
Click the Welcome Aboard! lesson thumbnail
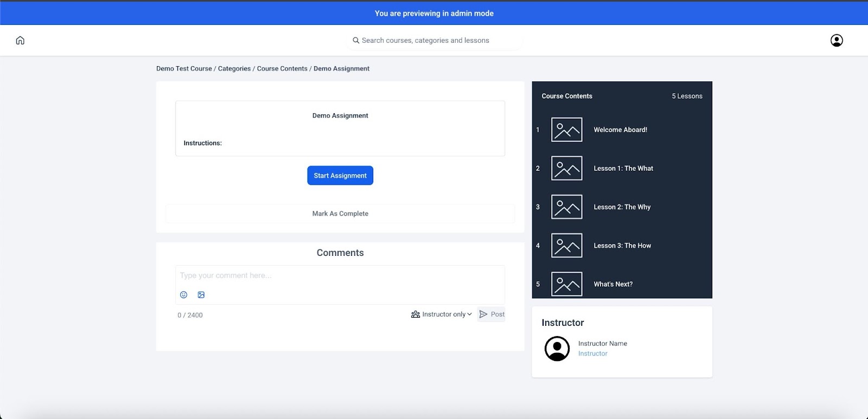click(x=566, y=130)
